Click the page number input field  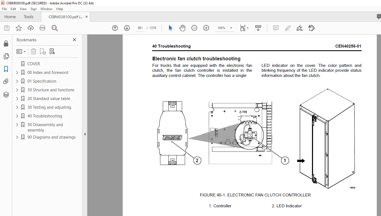[140, 28]
